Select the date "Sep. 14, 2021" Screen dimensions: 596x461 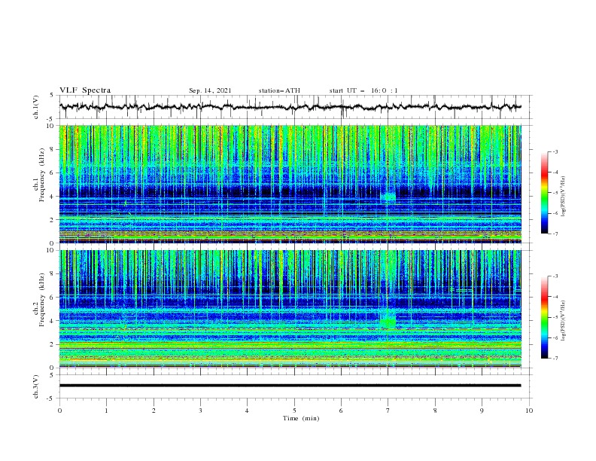210,90
